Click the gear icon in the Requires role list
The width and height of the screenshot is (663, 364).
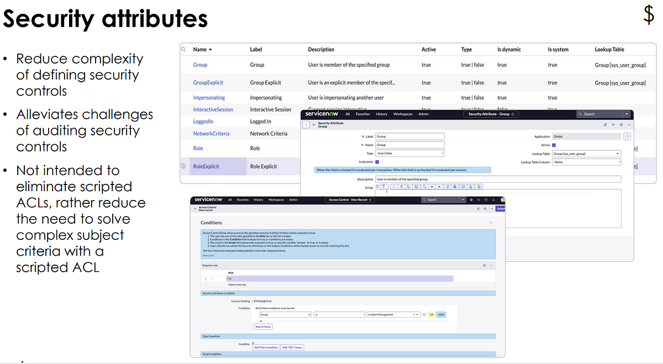(484, 265)
